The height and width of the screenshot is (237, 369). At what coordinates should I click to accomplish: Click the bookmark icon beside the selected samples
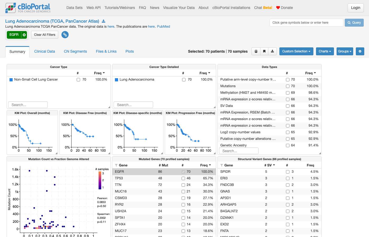point(264,51)
